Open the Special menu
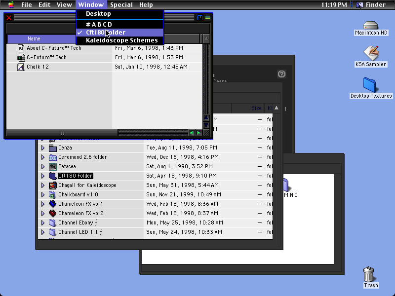 (121, 4)
